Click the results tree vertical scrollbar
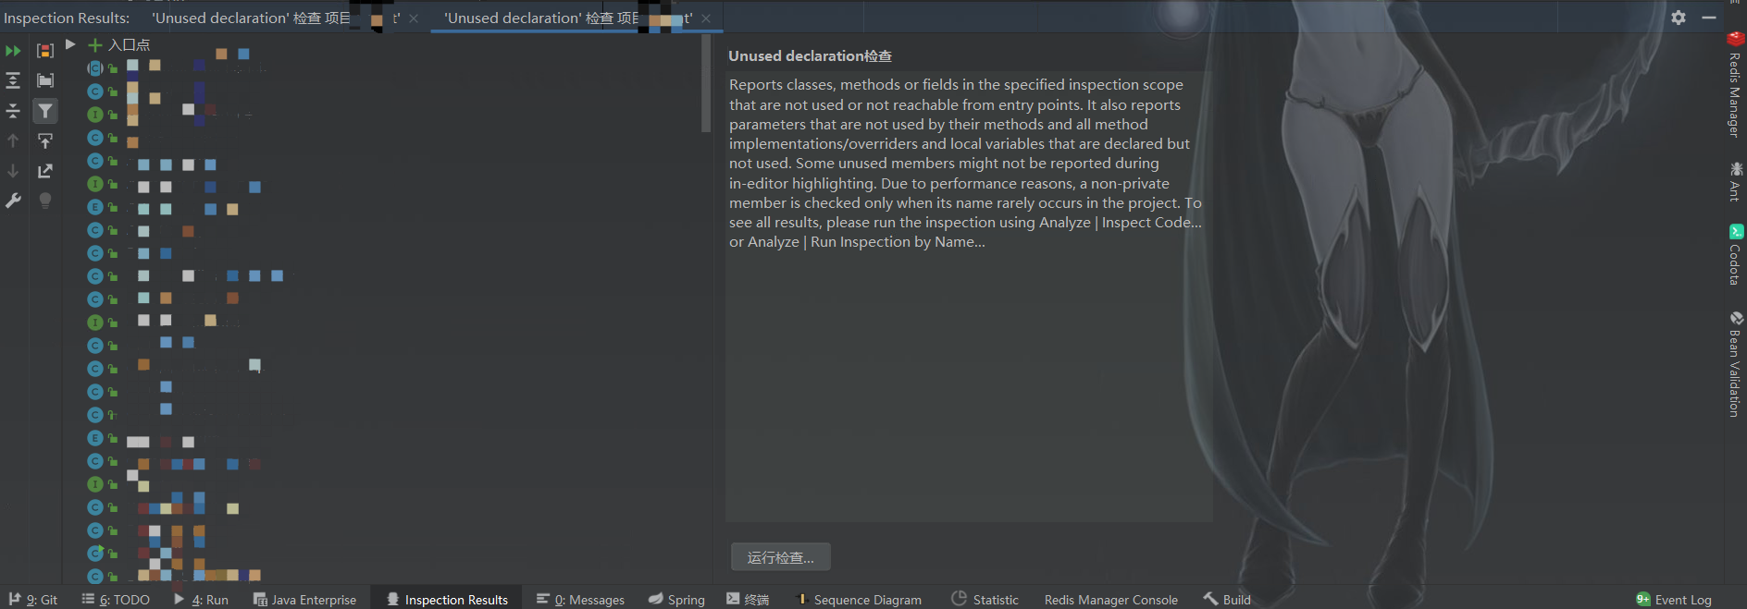This screenshot has width=1747, height=609. (x=706, y=83)
